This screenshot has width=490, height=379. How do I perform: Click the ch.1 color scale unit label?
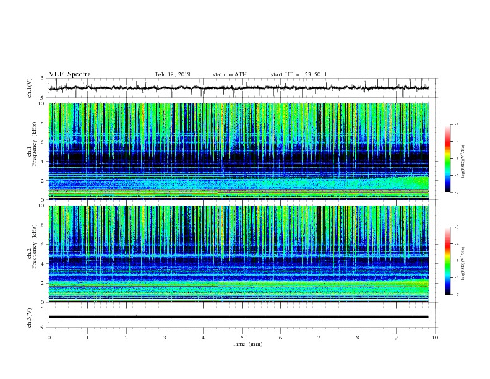pyautogui.click(x=463, y=162)
